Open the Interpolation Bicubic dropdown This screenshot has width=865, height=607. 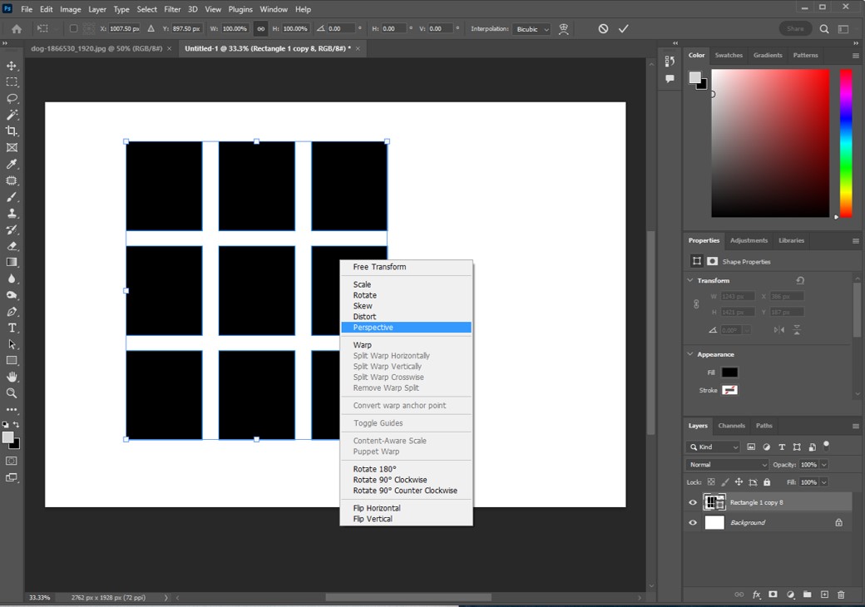531,29
